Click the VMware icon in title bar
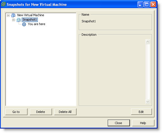Screen dimensions: 162x133 (x=3, y=4)
